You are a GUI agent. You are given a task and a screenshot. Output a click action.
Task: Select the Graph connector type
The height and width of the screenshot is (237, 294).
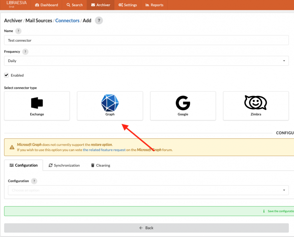[110, 106]
